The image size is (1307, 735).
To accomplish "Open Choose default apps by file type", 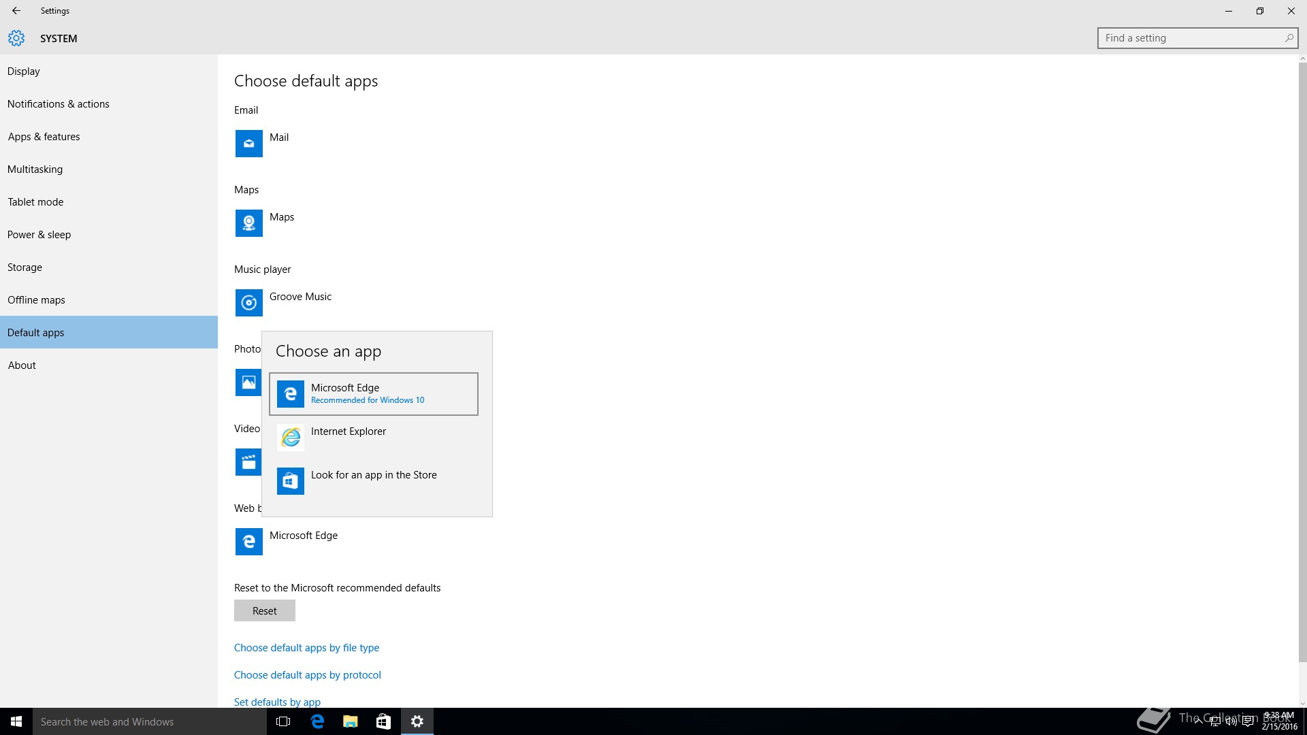I will (x=306, y=648).
